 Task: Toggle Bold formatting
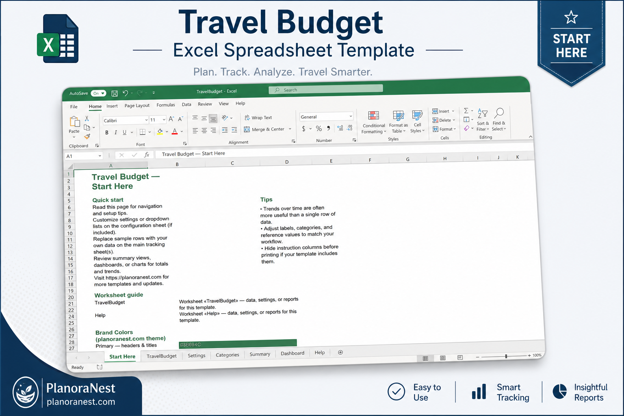click(107, 132)
